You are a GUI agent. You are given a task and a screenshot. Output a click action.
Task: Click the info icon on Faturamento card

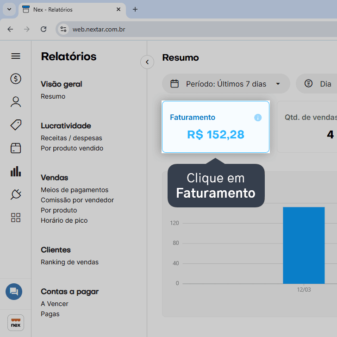coord(258,118)
